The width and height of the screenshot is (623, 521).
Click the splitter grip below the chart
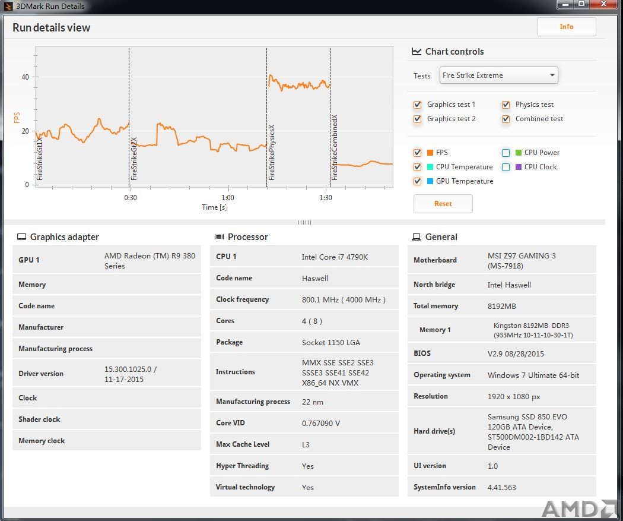305,222
